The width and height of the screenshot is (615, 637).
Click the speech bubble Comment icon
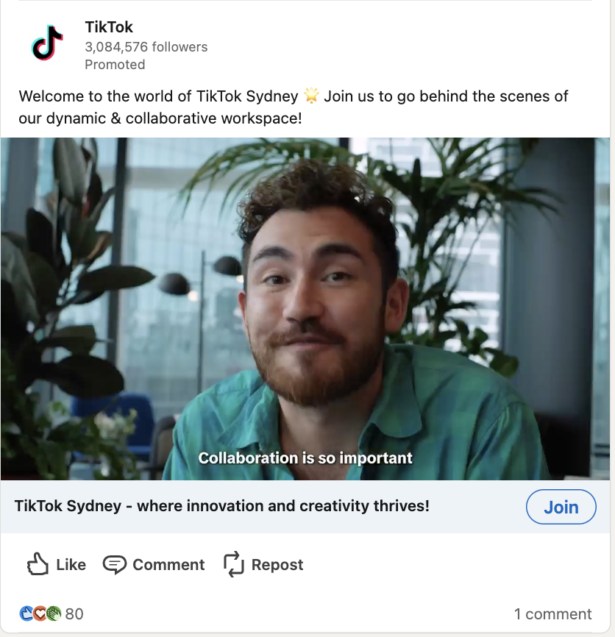[x=115, y=564]
